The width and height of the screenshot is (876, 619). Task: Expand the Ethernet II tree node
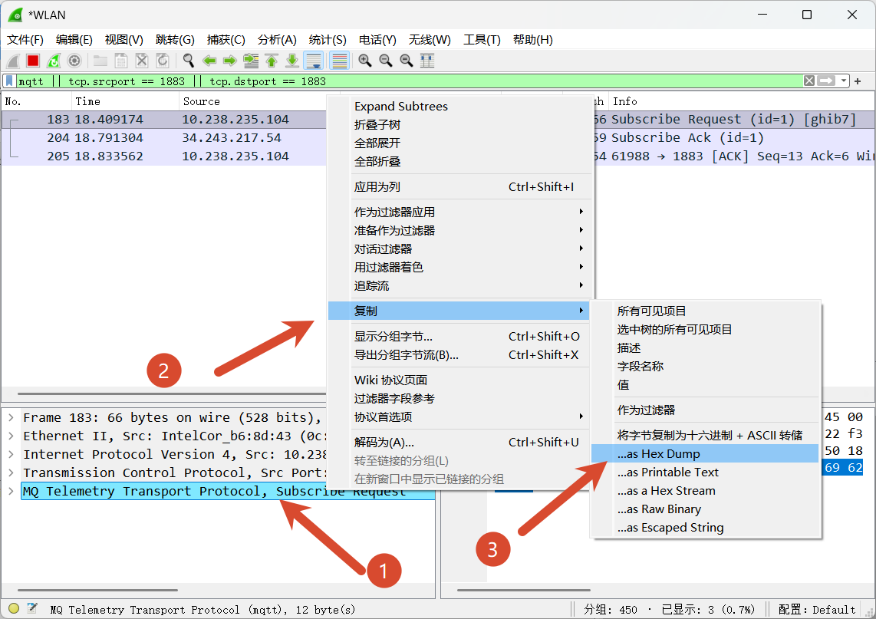12,436
